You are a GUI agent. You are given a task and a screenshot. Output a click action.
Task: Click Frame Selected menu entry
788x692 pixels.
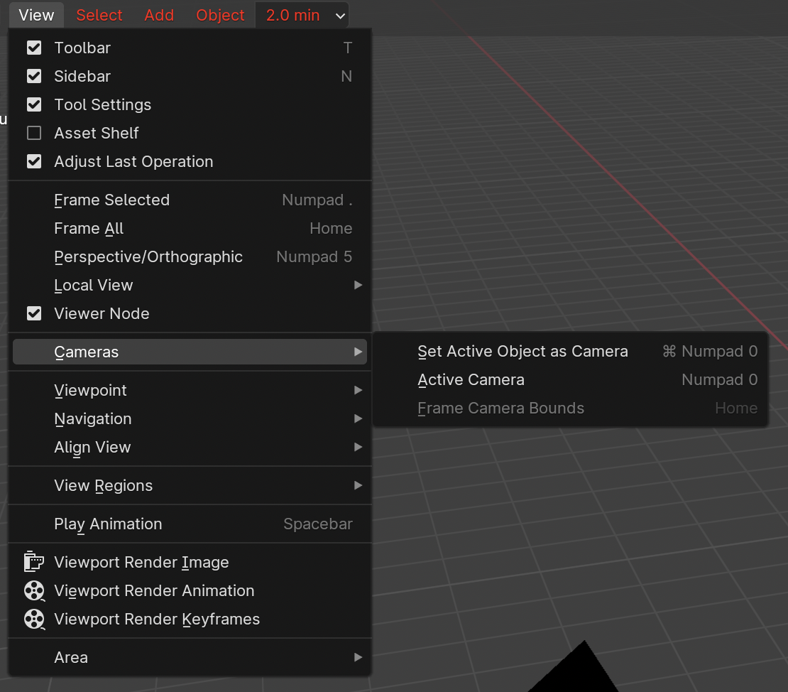[x=112, y=200]
